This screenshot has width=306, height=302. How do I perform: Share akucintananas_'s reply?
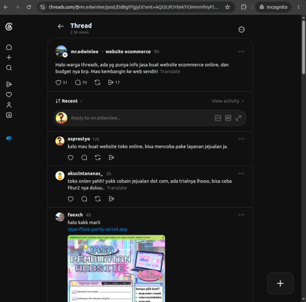pos(111,199)
